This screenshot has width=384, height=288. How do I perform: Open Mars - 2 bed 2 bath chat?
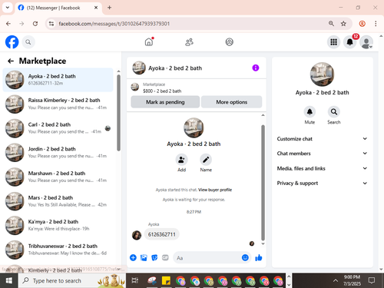pyautogui.click(x=58, y=201)
